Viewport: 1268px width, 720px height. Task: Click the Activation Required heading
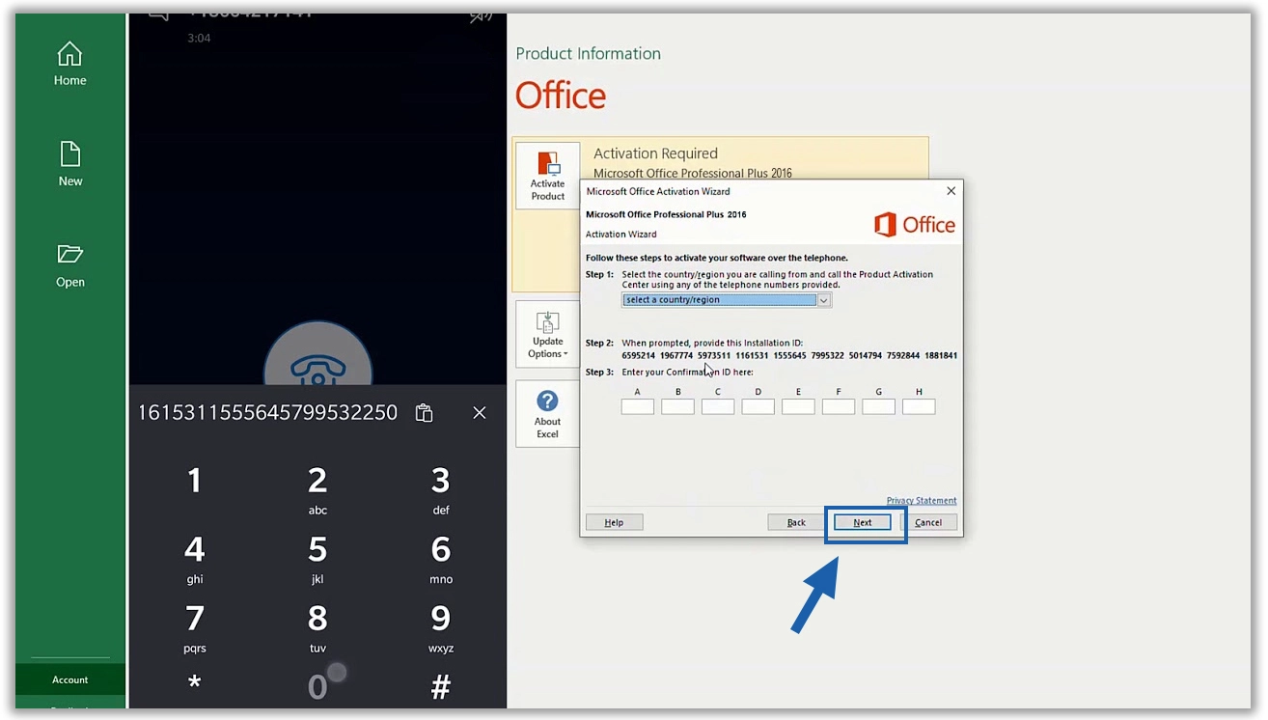point(655,153)
